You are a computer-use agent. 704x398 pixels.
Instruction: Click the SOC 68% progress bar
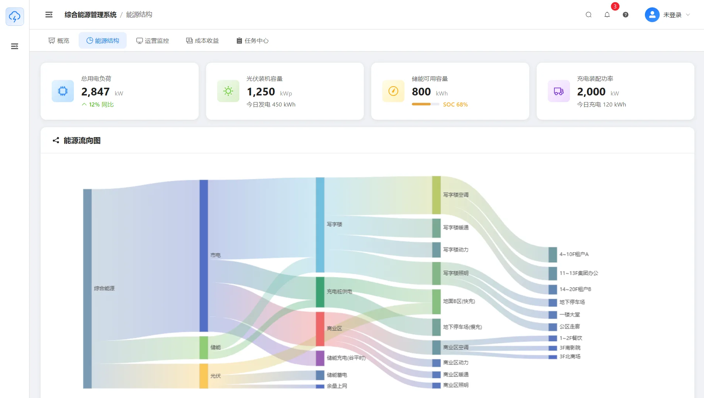point(426,104)
